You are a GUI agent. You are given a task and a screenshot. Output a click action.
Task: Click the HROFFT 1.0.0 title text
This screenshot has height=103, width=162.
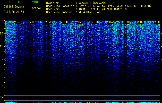pos(20,2)
